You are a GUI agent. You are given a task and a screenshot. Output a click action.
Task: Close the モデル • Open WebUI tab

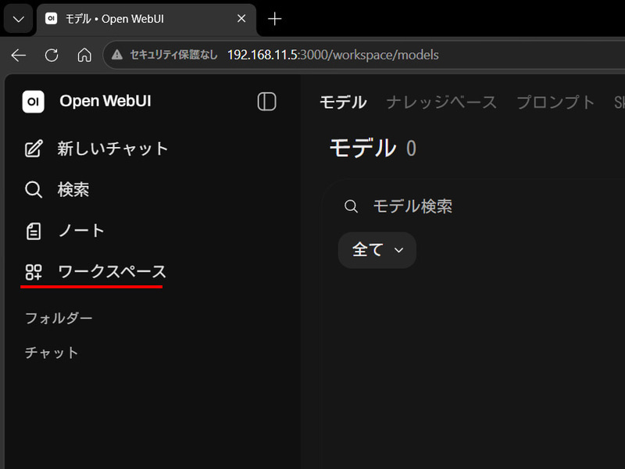[x=241, y=18]
